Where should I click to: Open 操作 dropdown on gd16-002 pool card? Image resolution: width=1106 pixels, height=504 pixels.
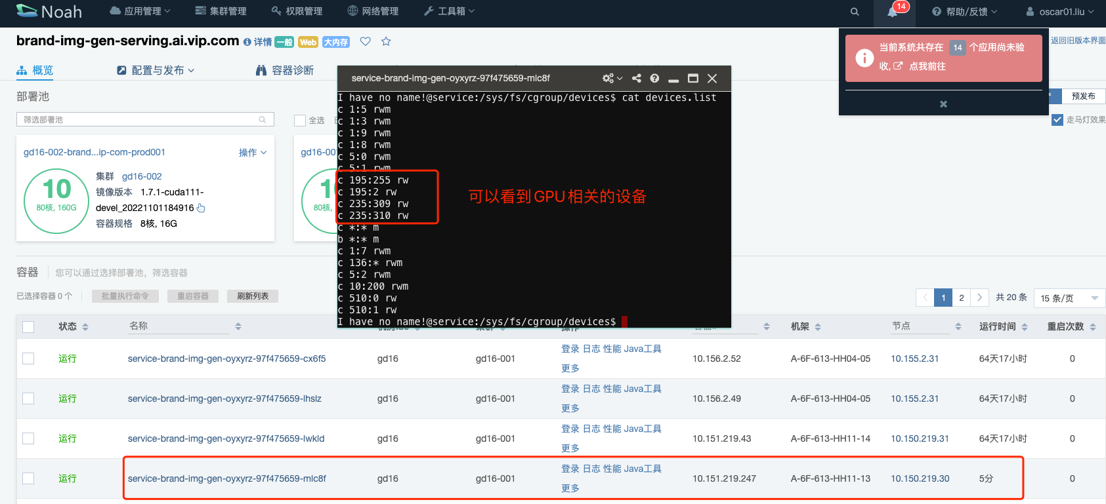(253, 153)
